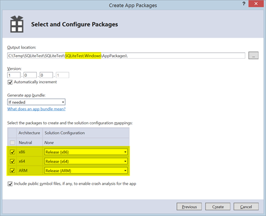Toggle Include public symbol files checkbox

click(10, 184)
